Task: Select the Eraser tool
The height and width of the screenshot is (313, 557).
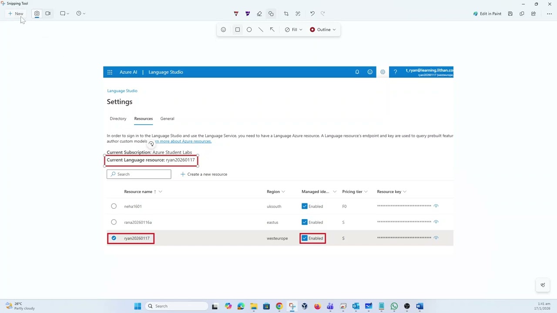Action: point(259,13)
